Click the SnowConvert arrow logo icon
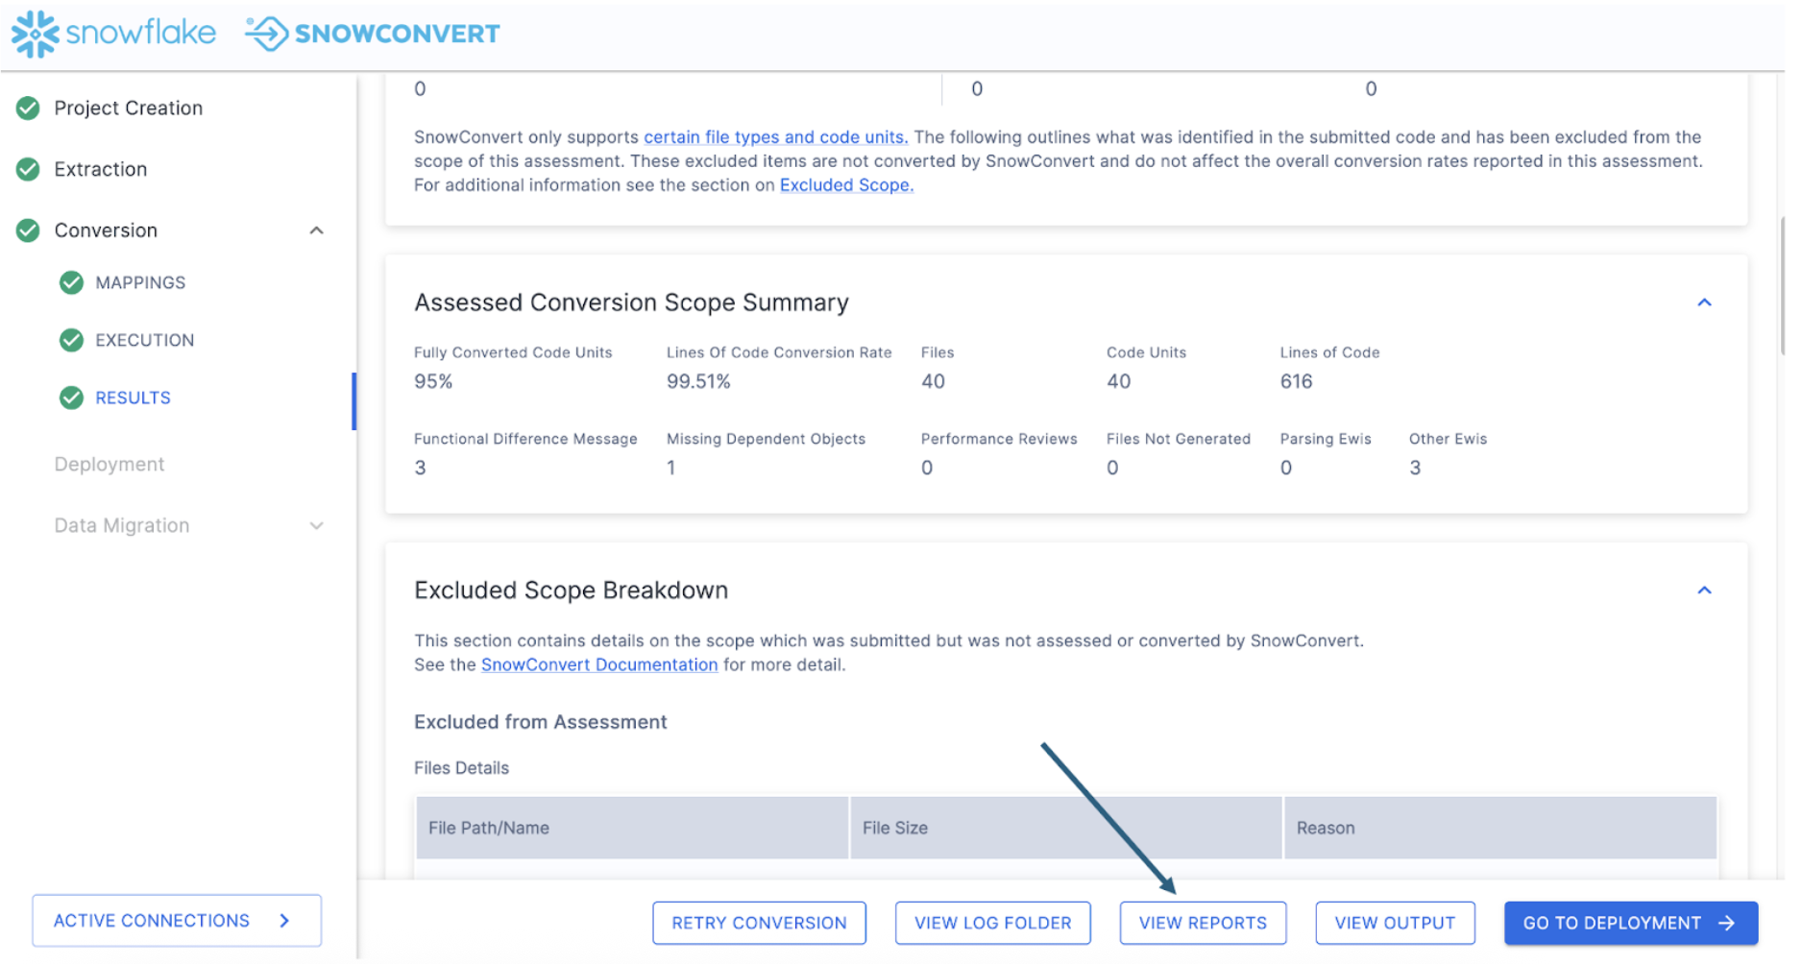This screenshot has width=1802, height=964. 267,34
